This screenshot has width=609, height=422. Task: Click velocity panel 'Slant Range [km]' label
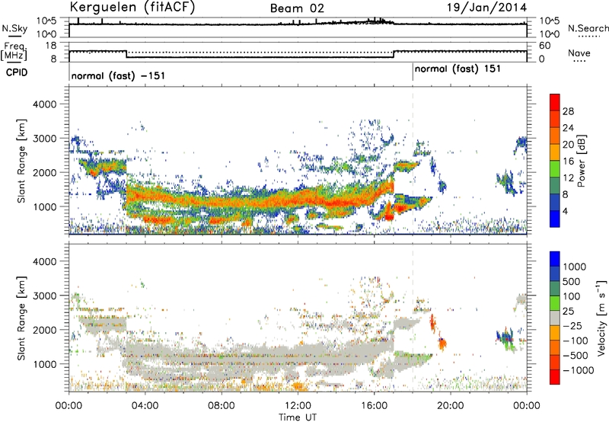pyautogui.click(x=22, y=318)
